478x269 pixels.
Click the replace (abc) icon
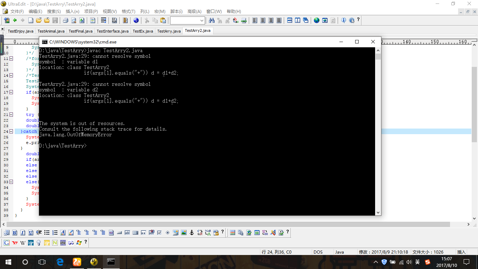236,20
